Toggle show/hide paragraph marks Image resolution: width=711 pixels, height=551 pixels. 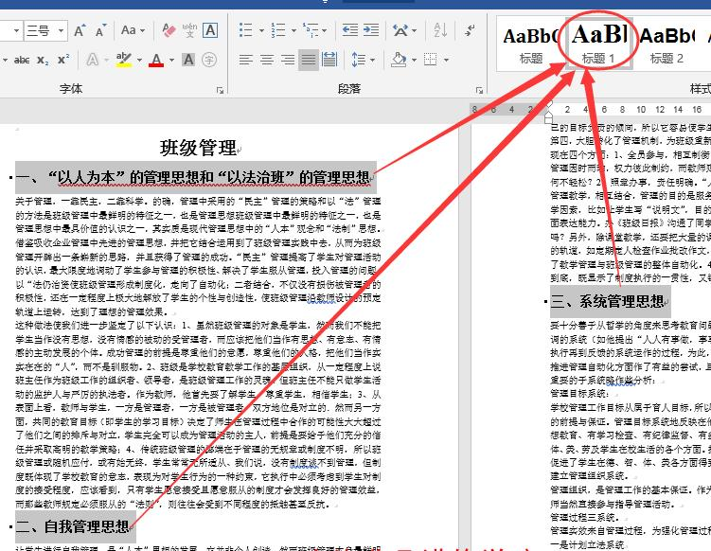pos(470,30)
